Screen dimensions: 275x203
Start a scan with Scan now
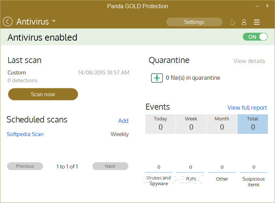tap(43, 94)
